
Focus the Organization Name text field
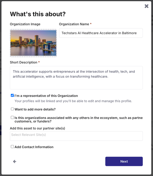point(101,33)
